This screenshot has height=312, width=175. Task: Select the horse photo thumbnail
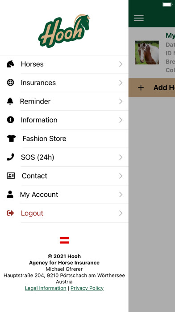pyautogui.click(x=147, y=52)
